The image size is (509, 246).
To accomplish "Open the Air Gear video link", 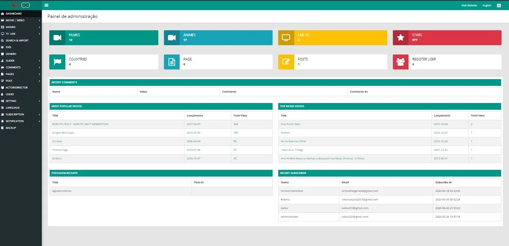I will (x=57, y=141).
